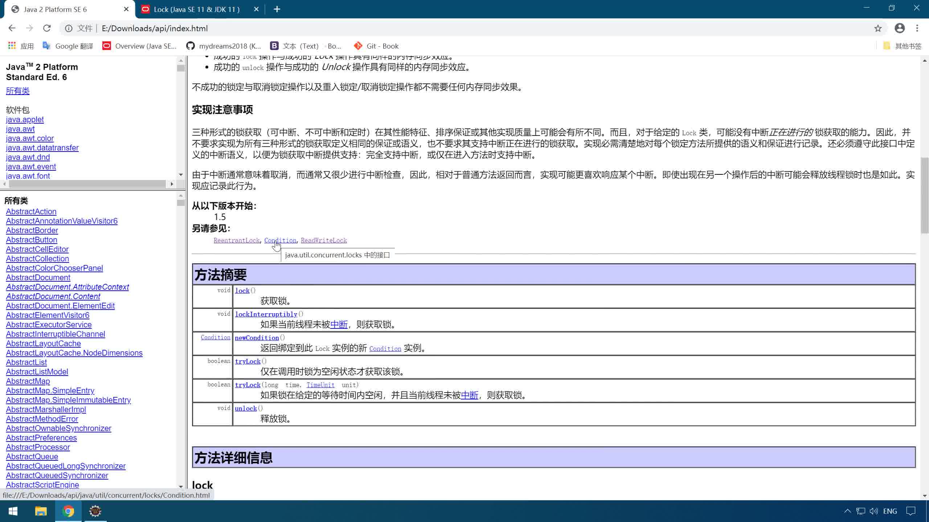Open the java.awt.color package link
Image resolution: width=929 pixels, height=522 pixels.
coord(30,138)
